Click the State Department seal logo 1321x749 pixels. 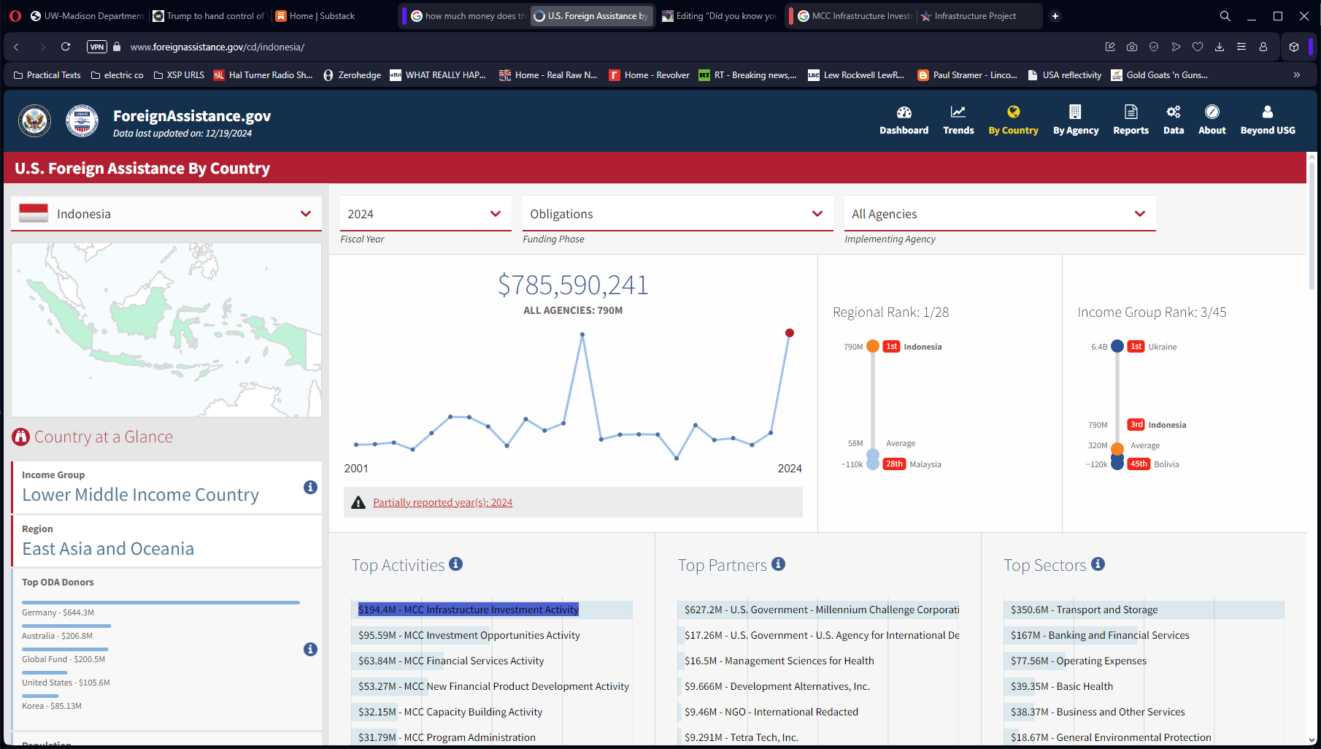coord(34,121)
